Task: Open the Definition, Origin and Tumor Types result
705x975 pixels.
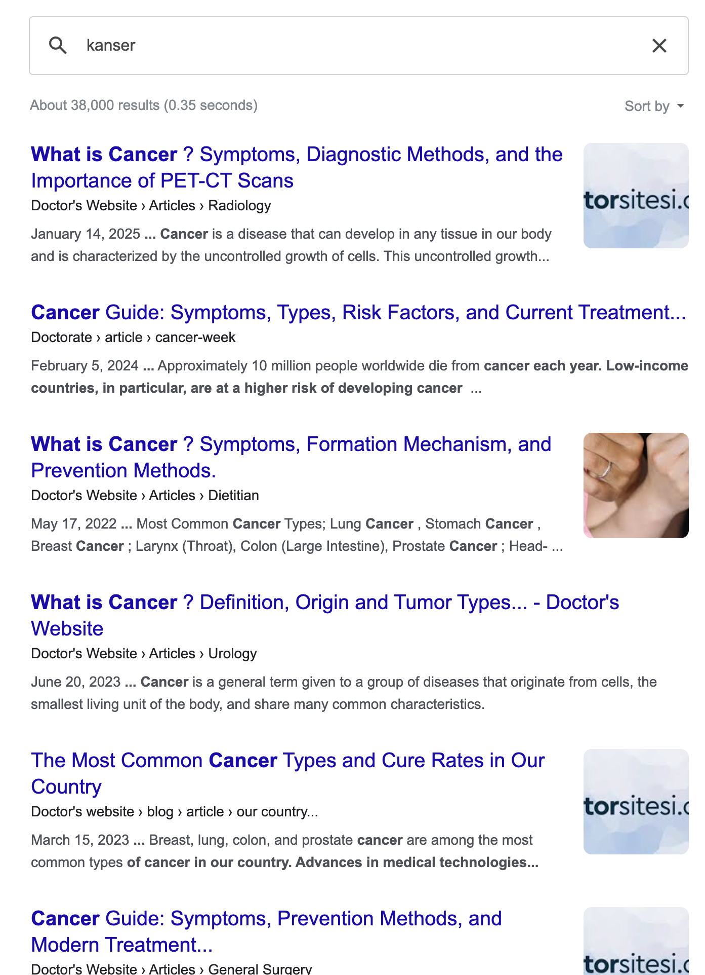Action: 325,615
